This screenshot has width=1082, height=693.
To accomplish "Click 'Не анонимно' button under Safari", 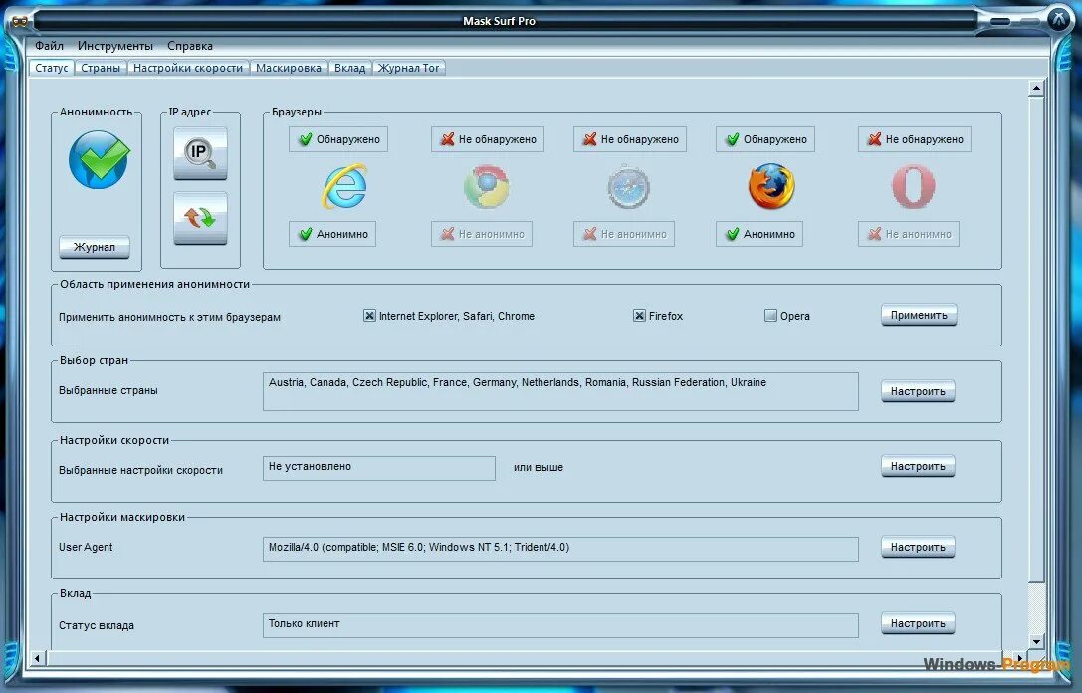I will pyautogui.click(x=624, y=234).
